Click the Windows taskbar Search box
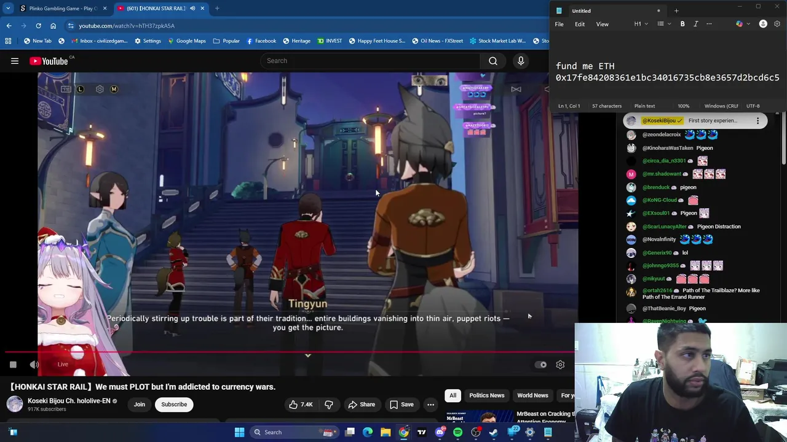 [293, 432]
